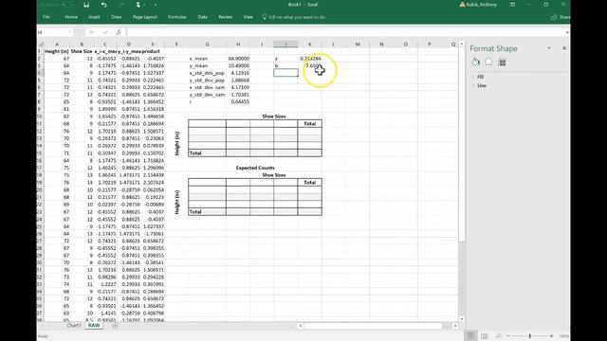Click the Save icon in Quick Access Toolbar

click(x=86, y=5)
